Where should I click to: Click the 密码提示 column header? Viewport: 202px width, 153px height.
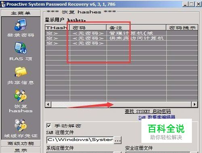point(182,27)
